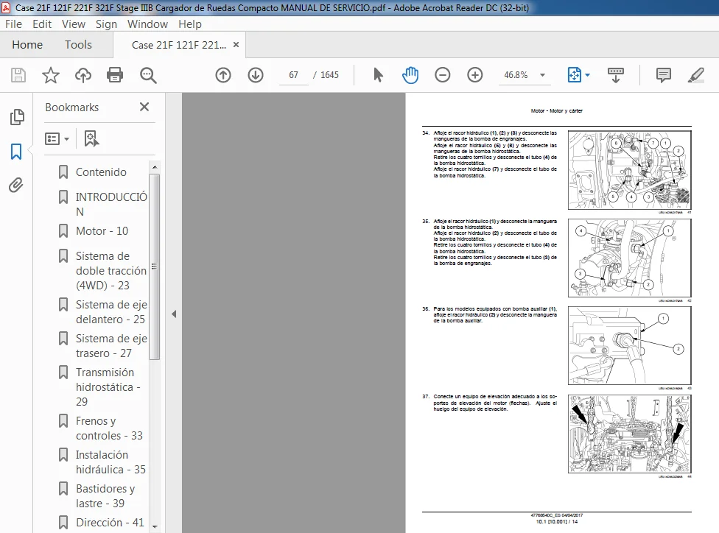The image size is (719, 533).
Task: Click the step 37 engine lifting diagram
Action: (x=629, y=434)
